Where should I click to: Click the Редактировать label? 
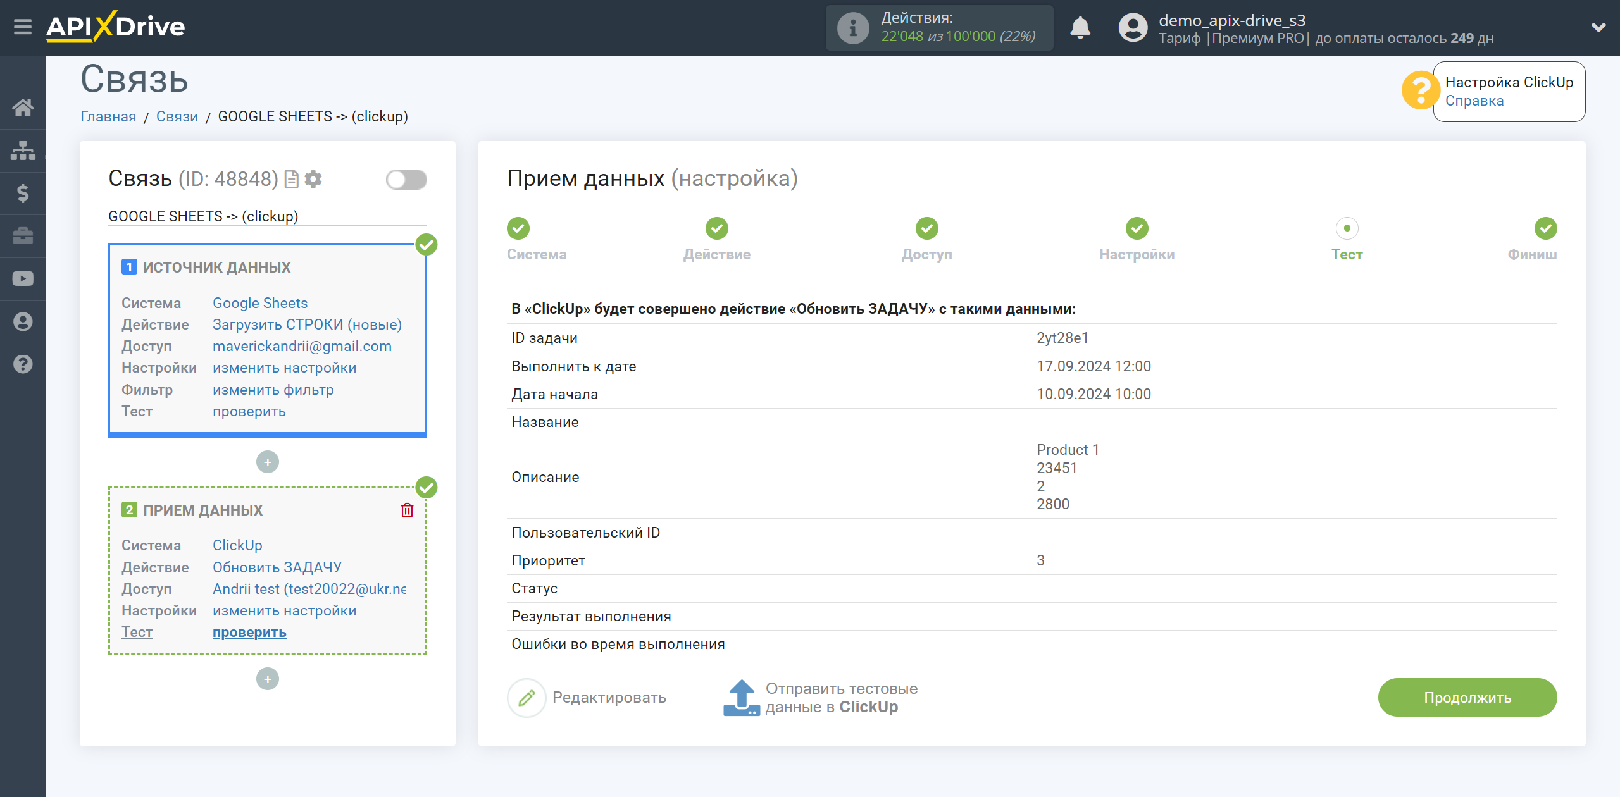click(609, 698)
